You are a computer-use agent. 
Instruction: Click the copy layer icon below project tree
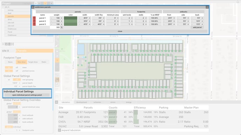point(6,44)
